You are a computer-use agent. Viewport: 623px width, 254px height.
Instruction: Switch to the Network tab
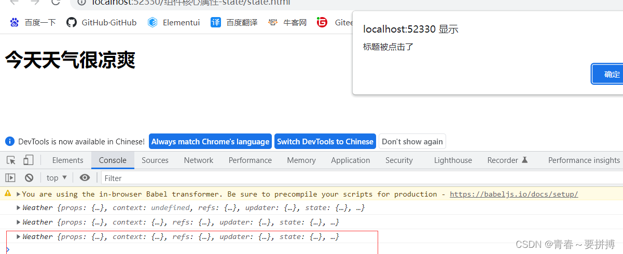pyautogui.click(x=198, y=160)
